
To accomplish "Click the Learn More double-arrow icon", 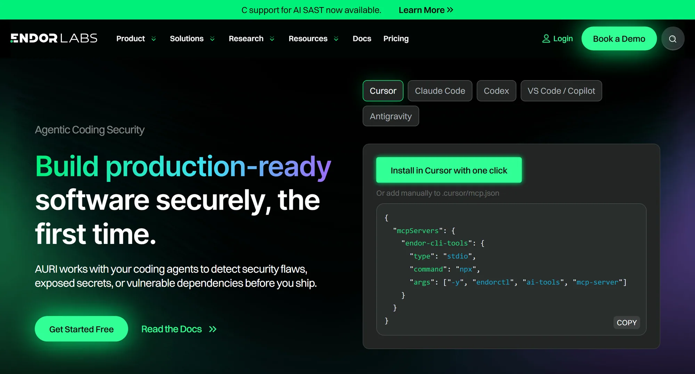I will (450, 10).
